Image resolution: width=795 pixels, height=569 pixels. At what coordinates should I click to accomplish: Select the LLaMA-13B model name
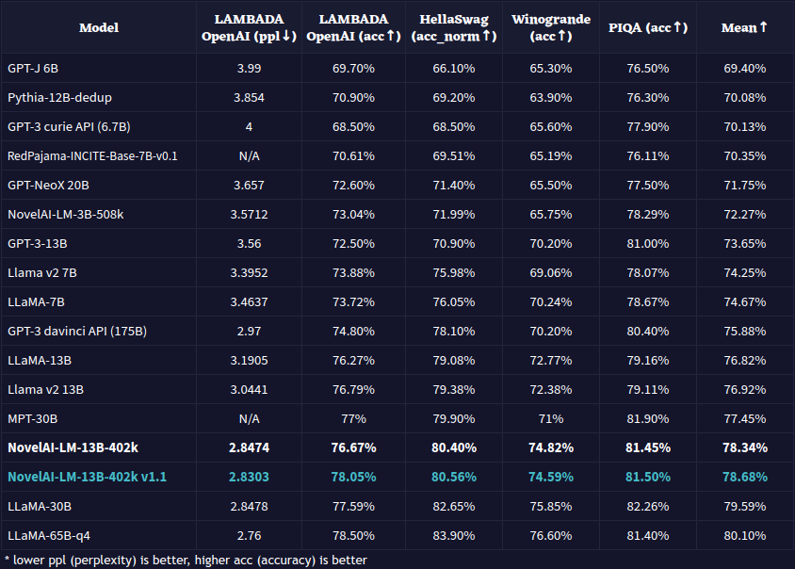pos(40,360)
